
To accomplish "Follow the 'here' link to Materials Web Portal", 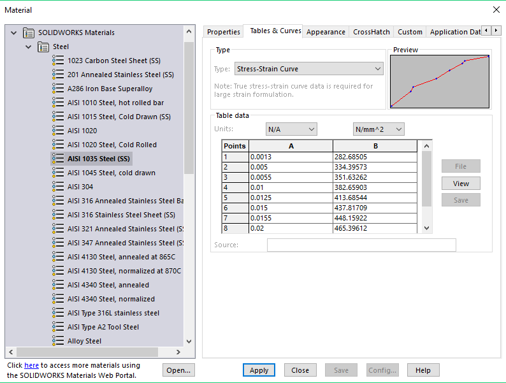I will pos(31,365).
